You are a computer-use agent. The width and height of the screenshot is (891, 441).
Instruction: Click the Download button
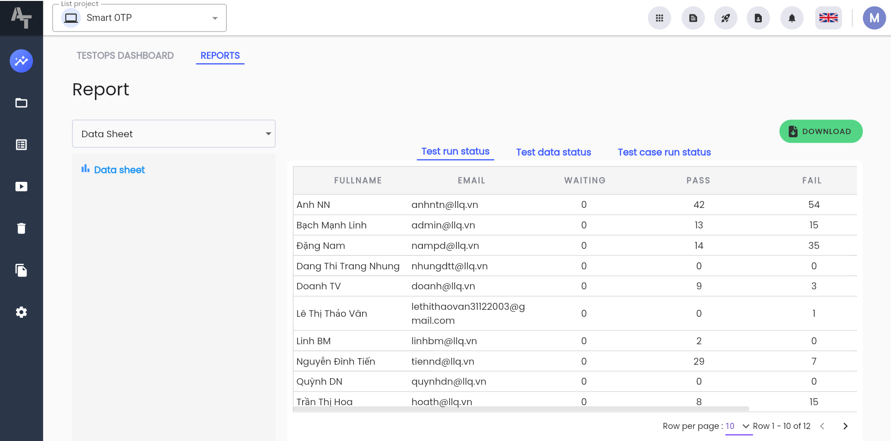[x=821, y=132]
